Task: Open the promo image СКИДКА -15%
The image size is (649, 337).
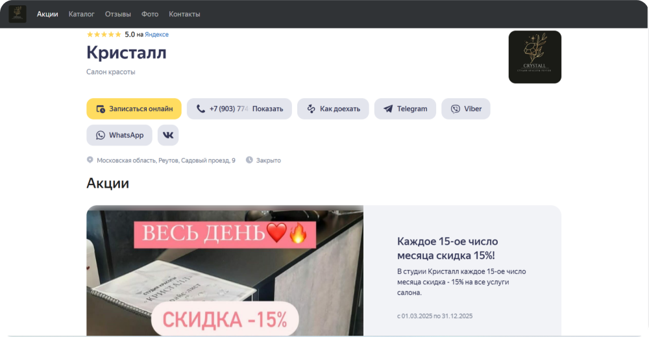Action: pyautogui.click(x=225, y=270)
